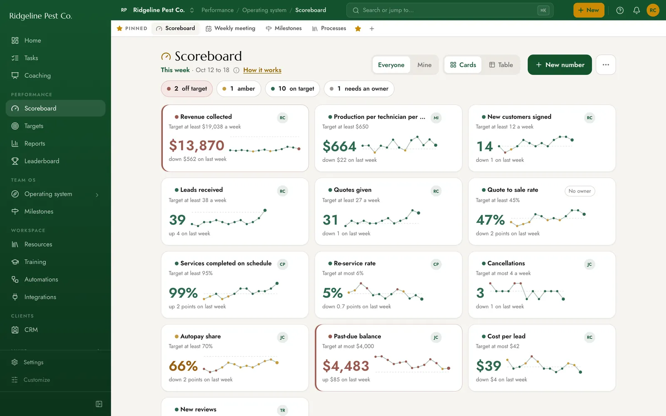666x416 pixels.
Task: Open the Revenue collected card
Action: pyautogui.click(x=235, y=138)
